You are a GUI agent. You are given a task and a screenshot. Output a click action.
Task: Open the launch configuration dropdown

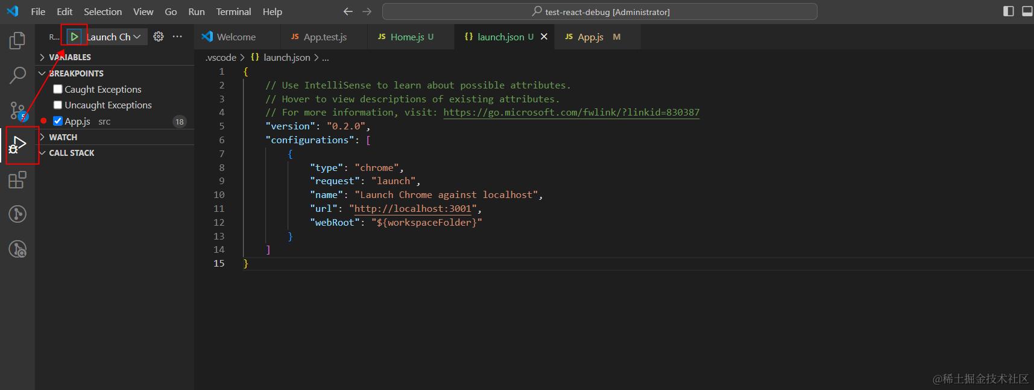click(113, 37)
